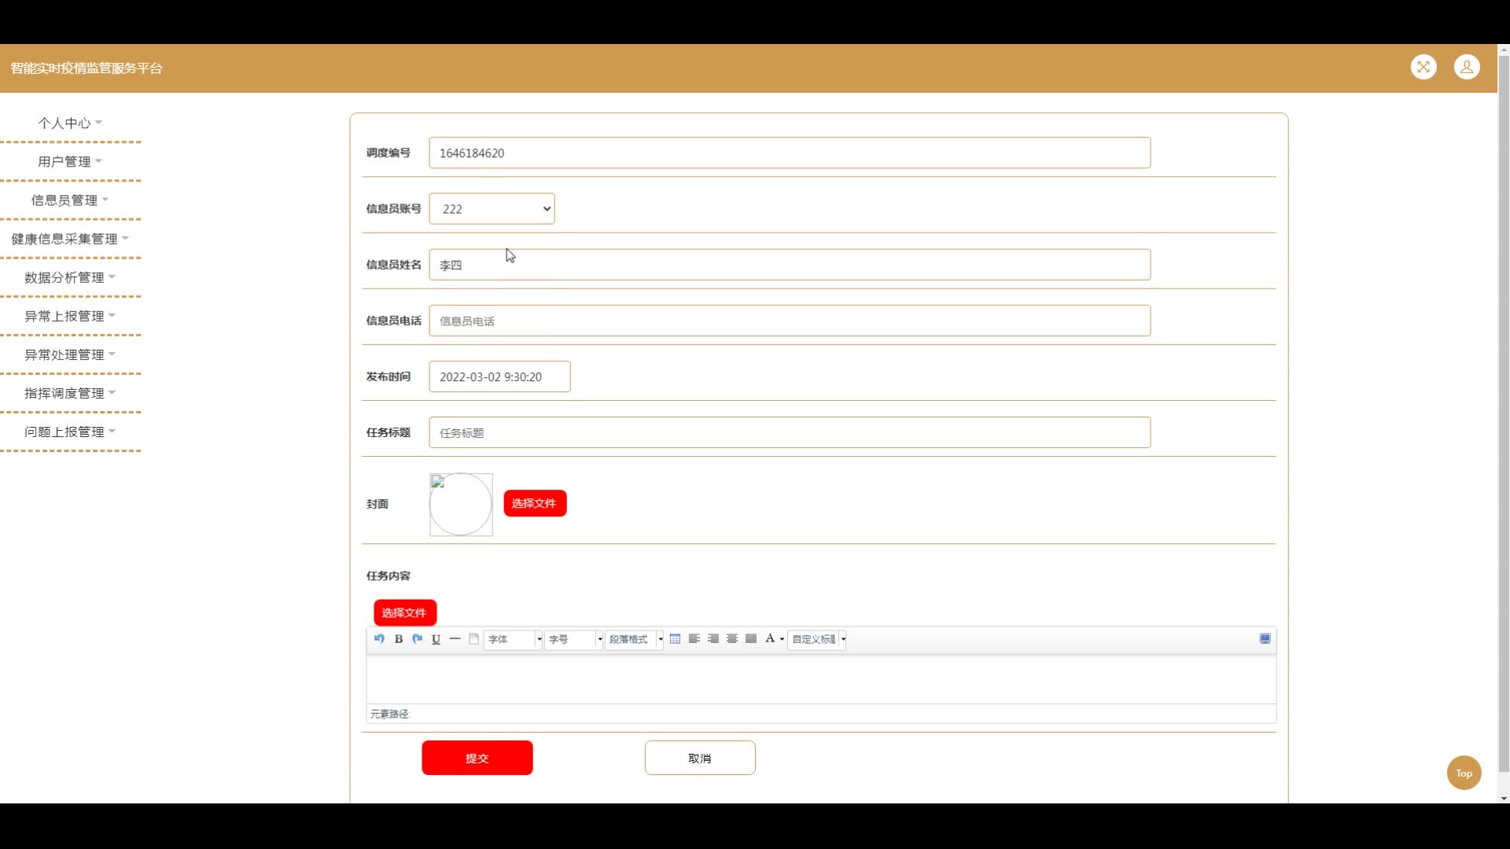1510x849 pixels.
Task: Click the editor fullscreen icon
Action: click(1265, 639)
